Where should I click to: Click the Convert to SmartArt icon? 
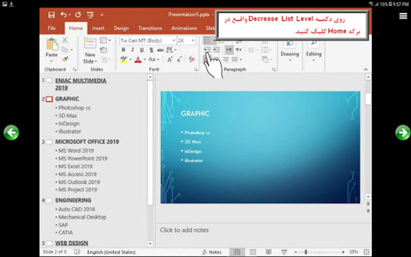[x=266, y=59]
